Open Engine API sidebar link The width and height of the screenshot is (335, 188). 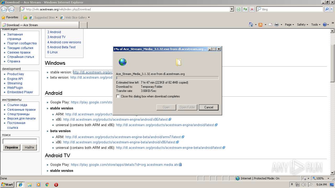pos(15,79)
